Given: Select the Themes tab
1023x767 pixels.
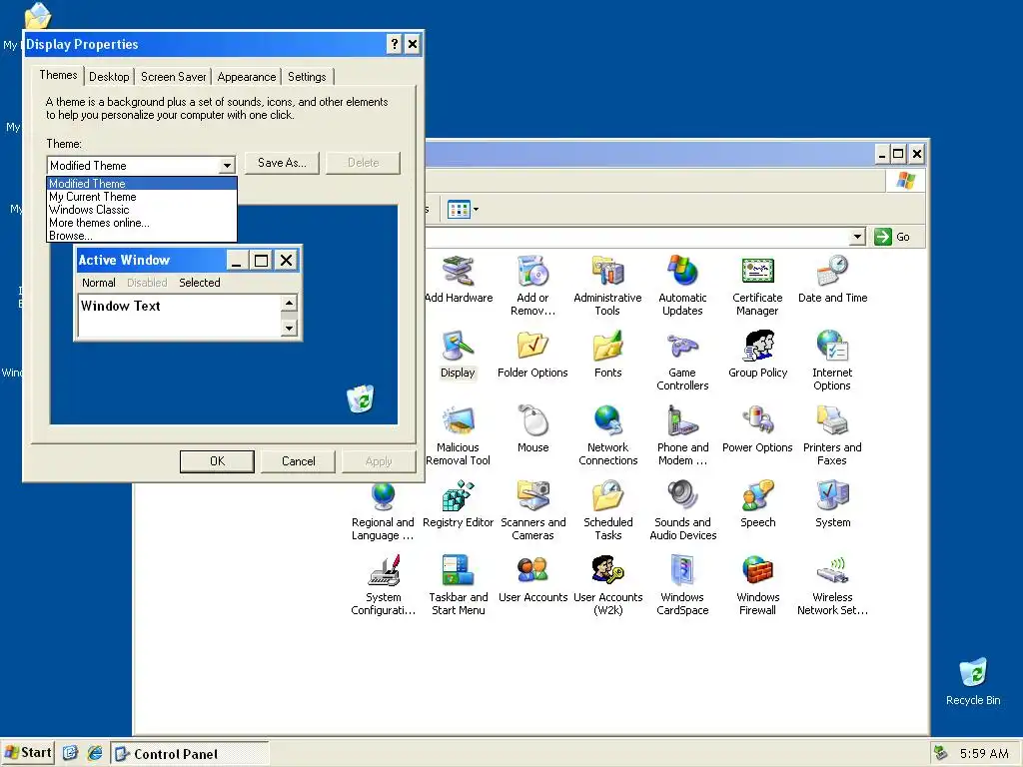Looking at the screenshot, I should 58,75.
